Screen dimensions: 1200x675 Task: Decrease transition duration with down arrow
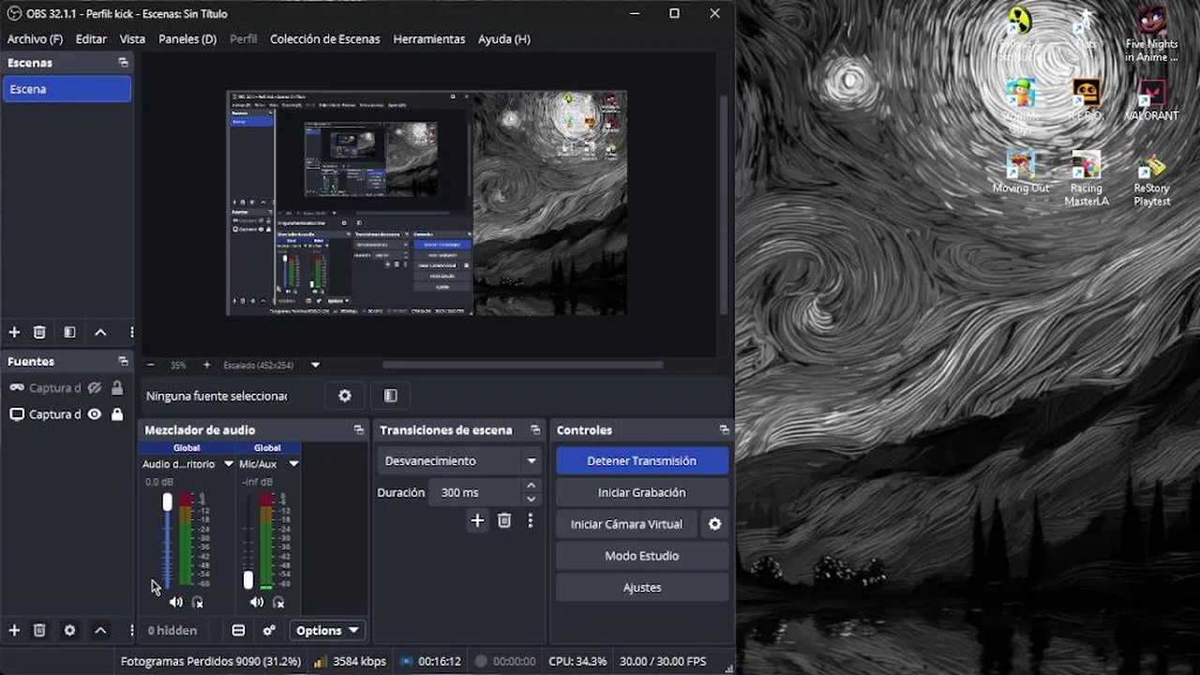(x=532, y=499)
